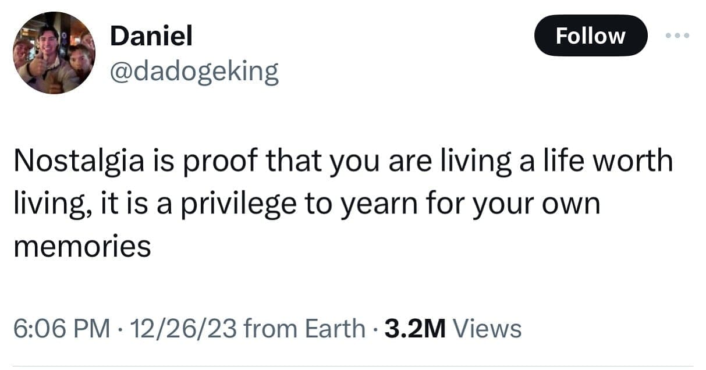Open the three-dot more options menu

coord(677,35)
